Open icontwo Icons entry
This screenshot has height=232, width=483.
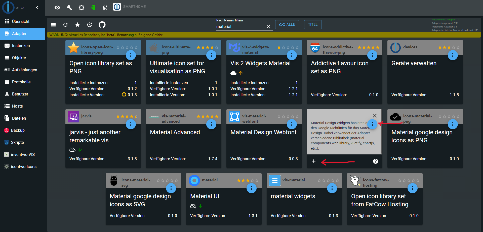pyautogui.click(x=23, y=167)
